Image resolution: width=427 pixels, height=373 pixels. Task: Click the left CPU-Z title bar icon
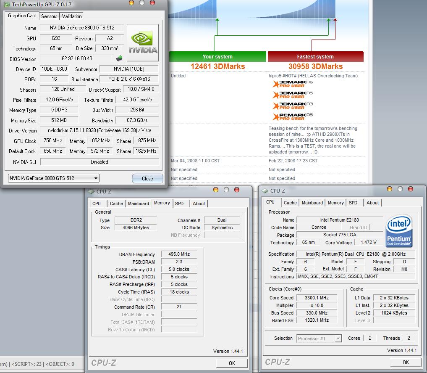[91, 191]
